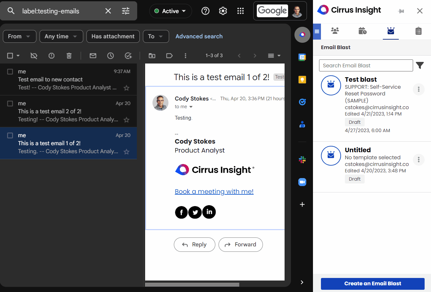Filter email blasts funnel icon

pyautogui.click(x=420, y=65)
